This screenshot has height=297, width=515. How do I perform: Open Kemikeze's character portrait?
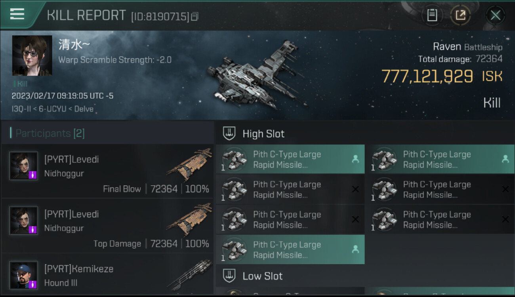click(24, 275)
